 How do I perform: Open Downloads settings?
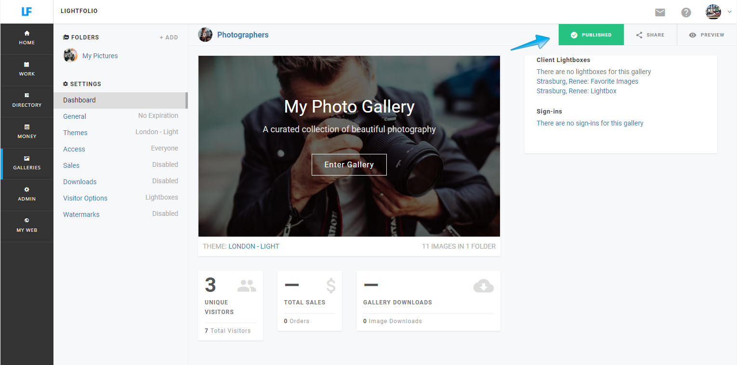80,182
